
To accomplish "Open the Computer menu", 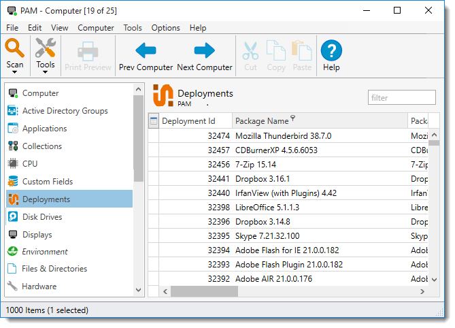I will (x=96, y=28).
